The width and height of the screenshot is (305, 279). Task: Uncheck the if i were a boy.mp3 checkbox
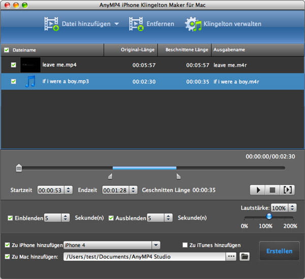point(13,81)
